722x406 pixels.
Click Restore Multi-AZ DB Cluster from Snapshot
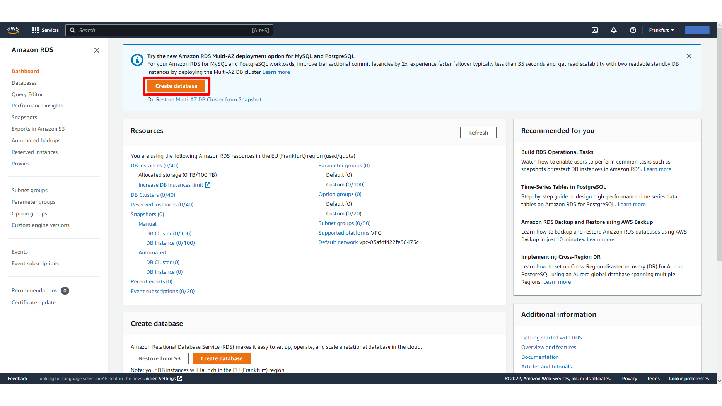pyautogui.click(x=209, y=100)
